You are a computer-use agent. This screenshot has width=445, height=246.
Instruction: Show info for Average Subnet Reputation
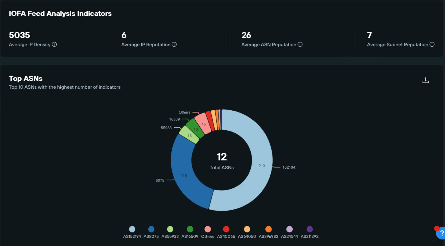coord(432,44)
